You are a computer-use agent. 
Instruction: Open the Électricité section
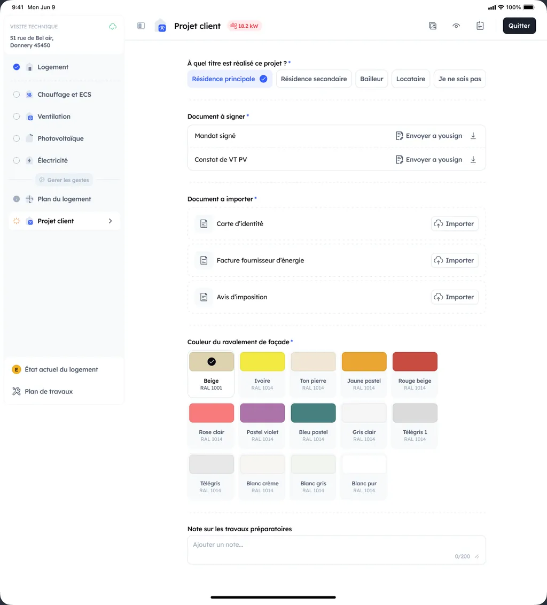(64, 160)
